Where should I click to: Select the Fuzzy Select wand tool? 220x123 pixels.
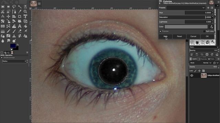click(x=20, y=7)
